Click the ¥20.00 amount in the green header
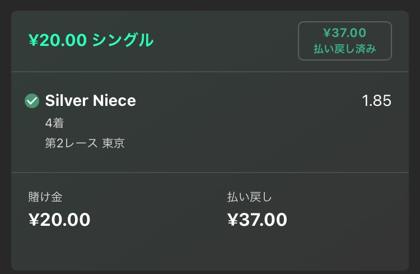 pos(58,40)
